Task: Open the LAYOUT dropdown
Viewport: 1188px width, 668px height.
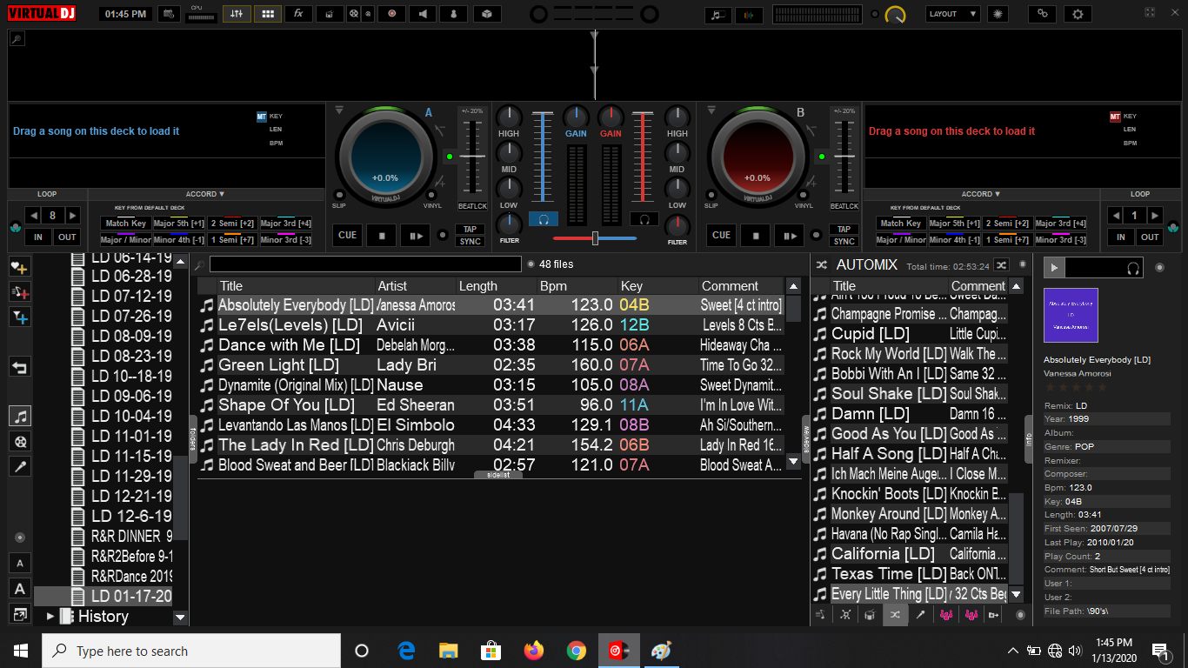Action: (x=952, y=14)
